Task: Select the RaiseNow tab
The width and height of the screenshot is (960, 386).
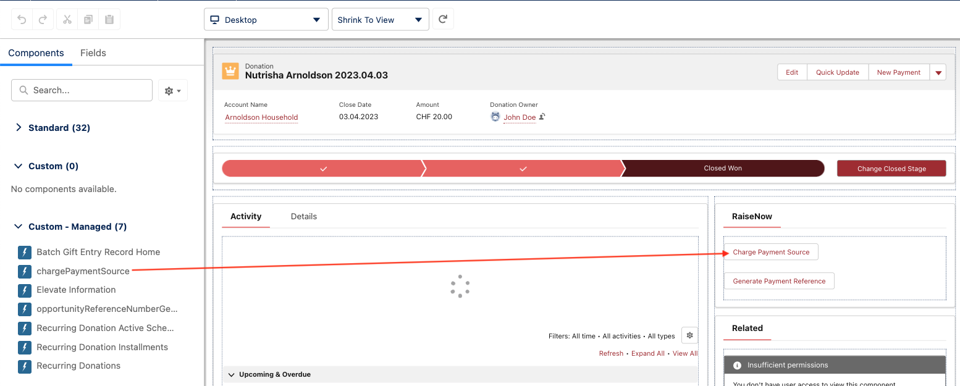Action: tap(752, 216)
